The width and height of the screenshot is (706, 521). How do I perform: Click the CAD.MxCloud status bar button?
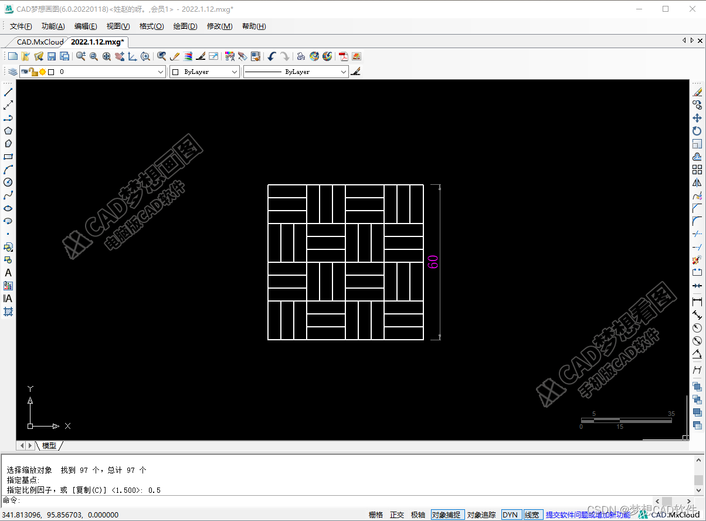tap(670, 515)
